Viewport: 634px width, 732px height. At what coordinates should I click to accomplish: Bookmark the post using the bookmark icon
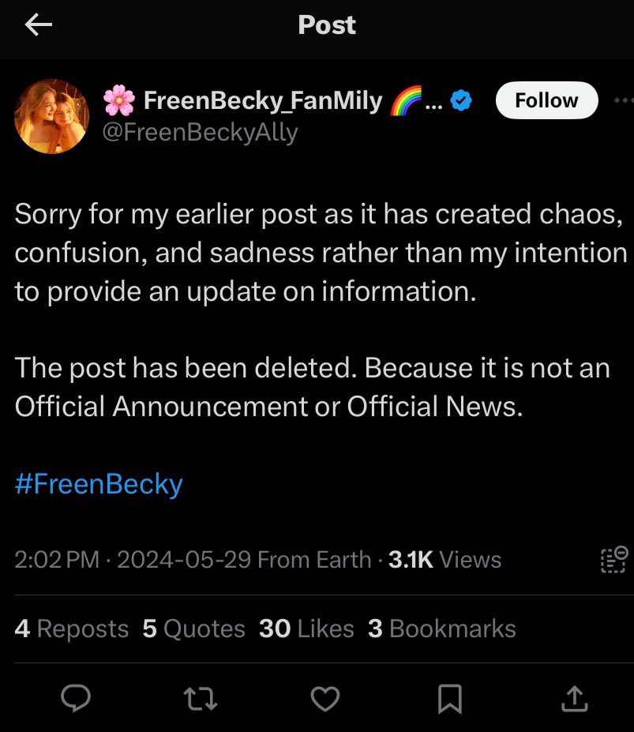click(449, 699)
